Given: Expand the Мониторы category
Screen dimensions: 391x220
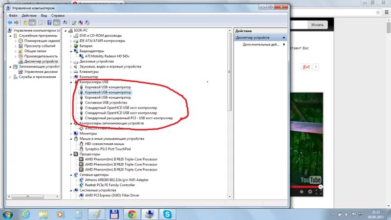Looking at the screenshot, I should coord(71,133).
